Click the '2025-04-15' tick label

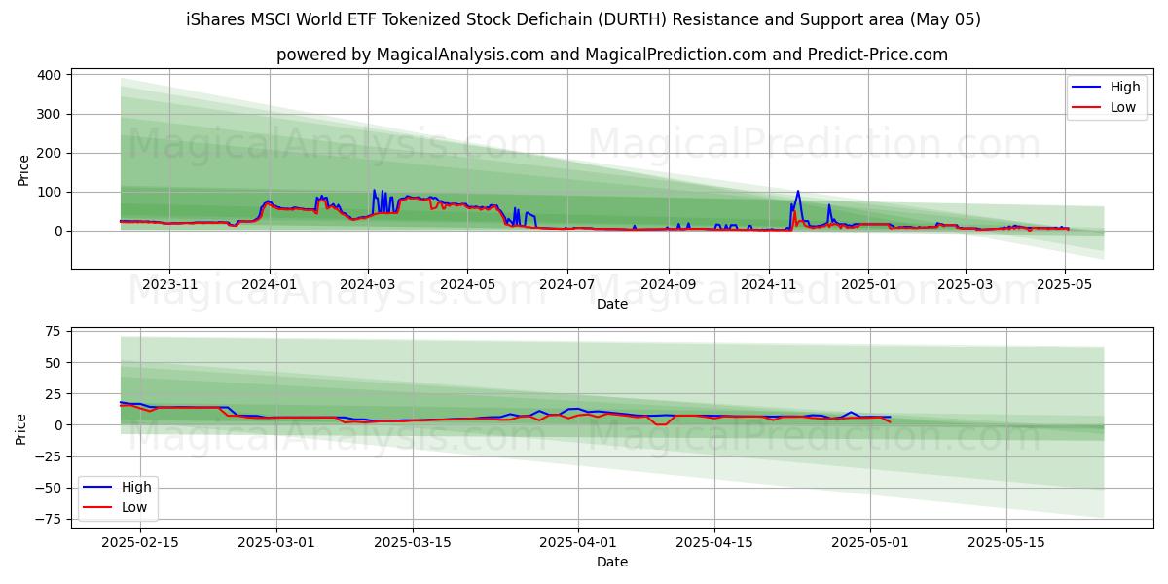[x=714, y=542]
